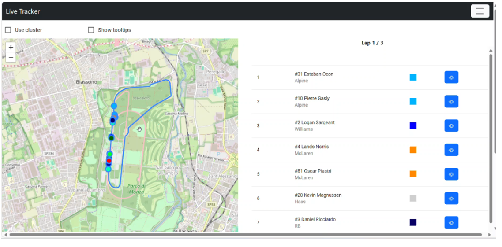This screenshot has height=247, width=502.
Task: Zoom out on the map
Action: point(11,57)
